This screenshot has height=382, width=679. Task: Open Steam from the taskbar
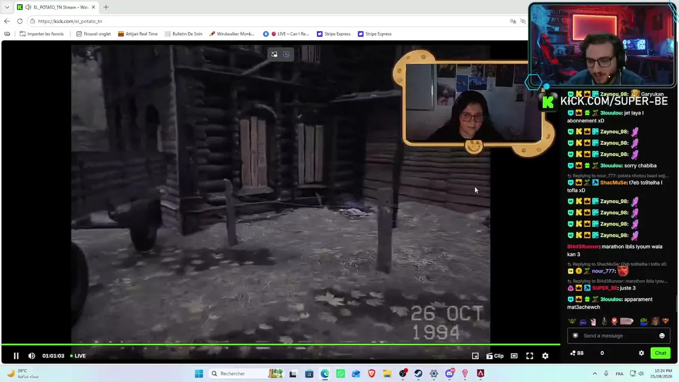point(419,374)
